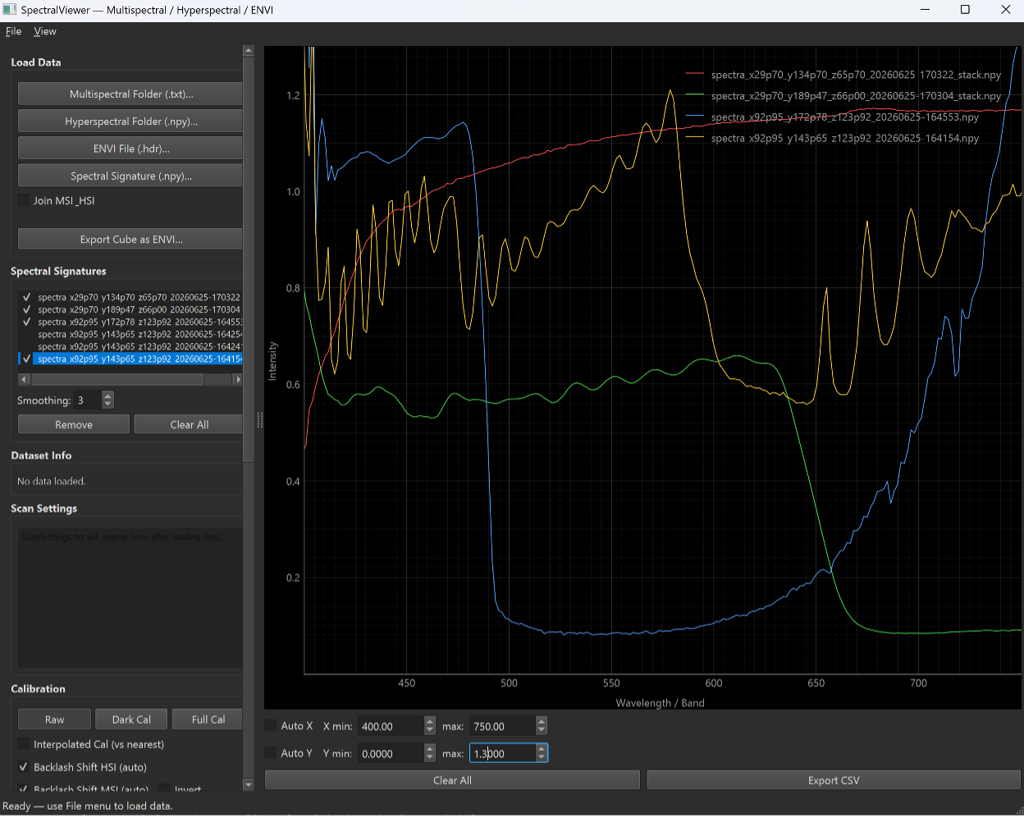Screen dimensions: 1024x818
Task: Enable the Auto X checkbox
Action: point(271,725)
